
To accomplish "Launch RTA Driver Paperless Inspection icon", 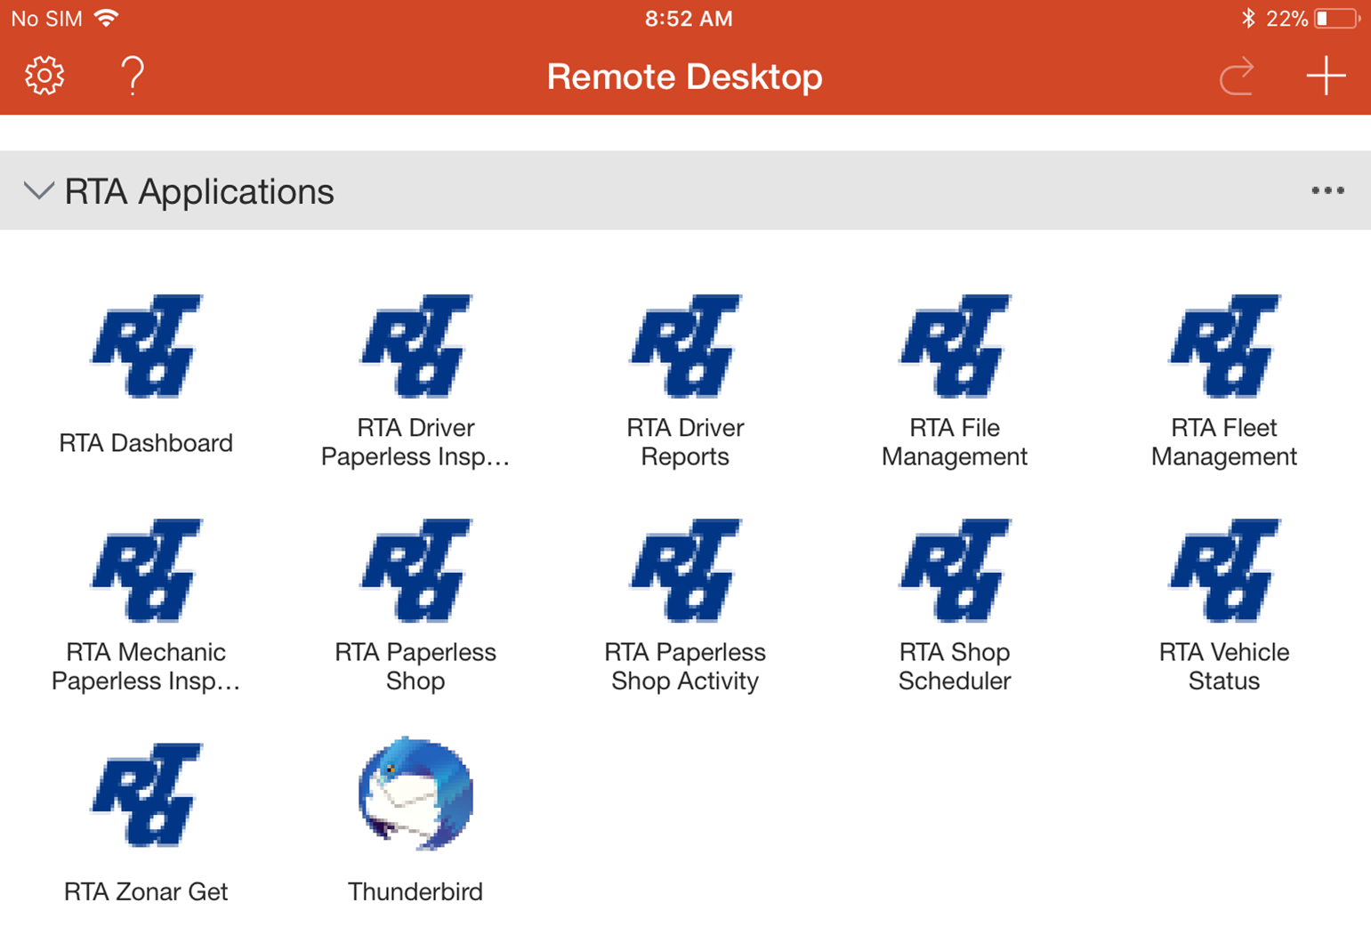I will click(x=415, y=347).
